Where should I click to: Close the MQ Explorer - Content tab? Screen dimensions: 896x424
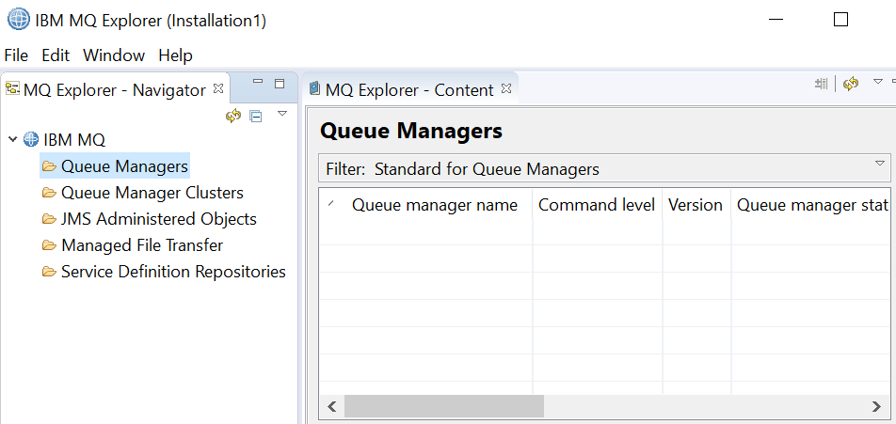coord(505,88)
